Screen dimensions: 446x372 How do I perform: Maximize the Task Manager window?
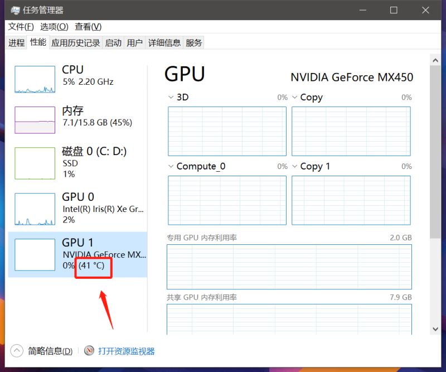coord(394,10)
